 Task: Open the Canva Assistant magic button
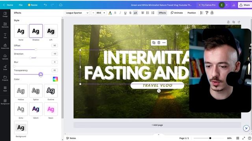click(246, 128)
